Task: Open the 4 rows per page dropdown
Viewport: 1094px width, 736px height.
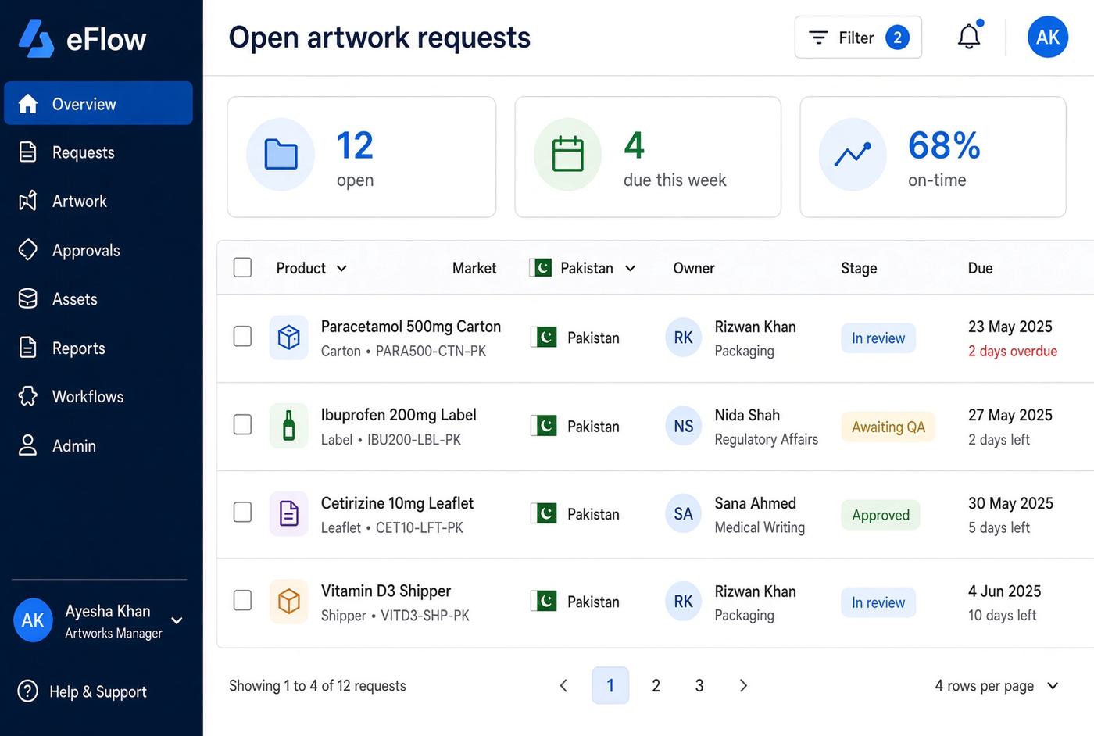Action: pos(996,686)
